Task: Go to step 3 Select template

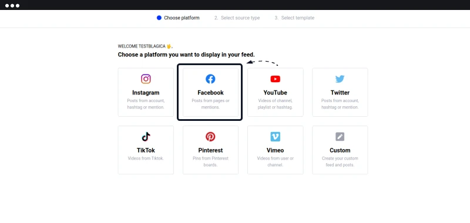Action: [x=294, y=18]
